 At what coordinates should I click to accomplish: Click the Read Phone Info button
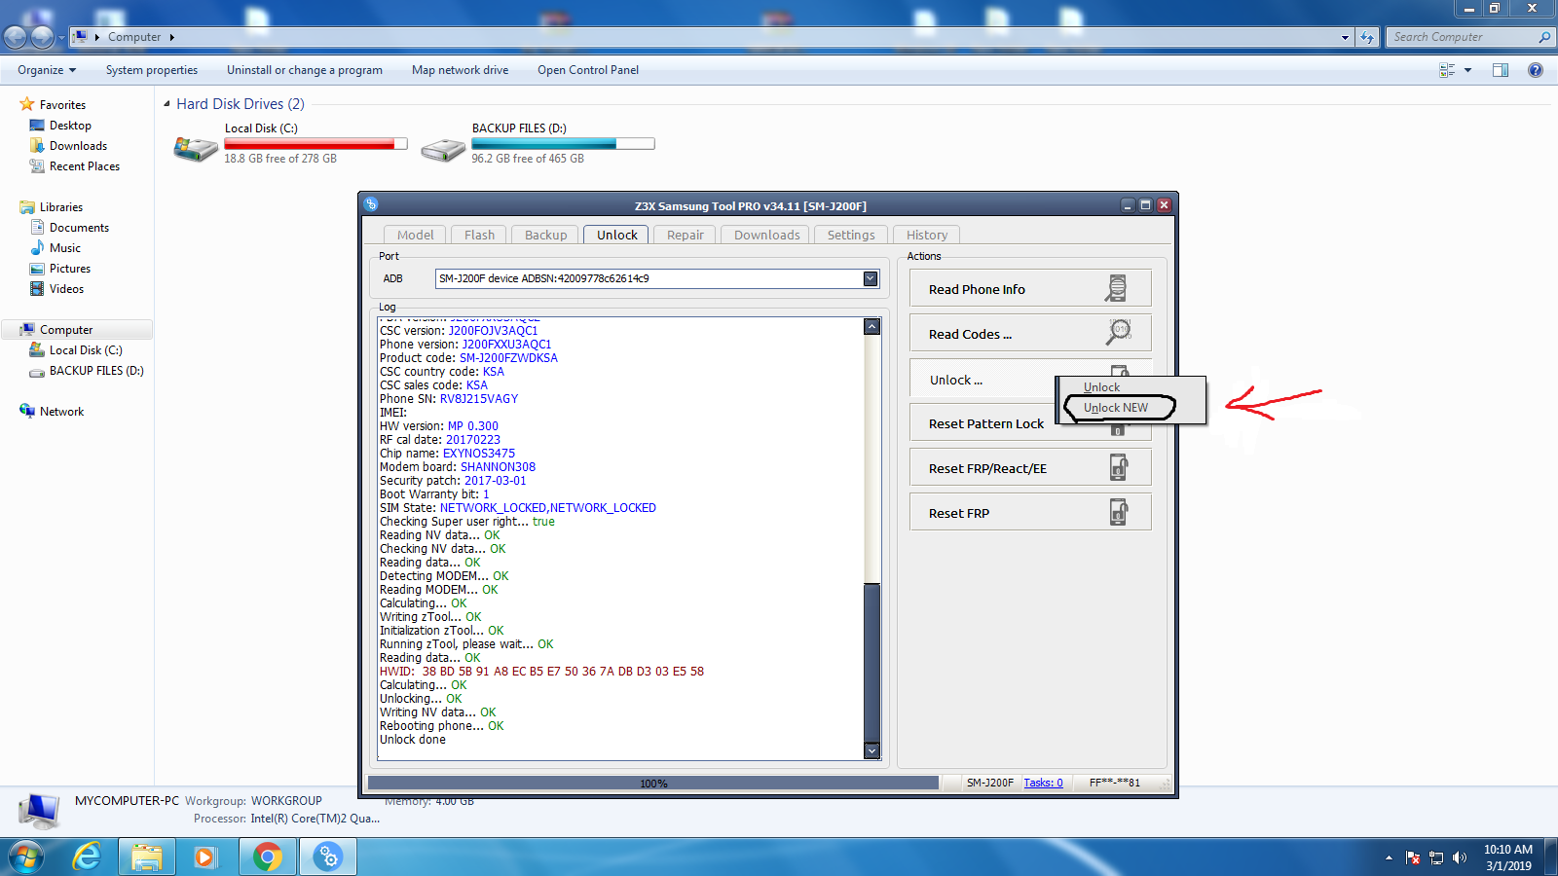(x=1030, y=289)
